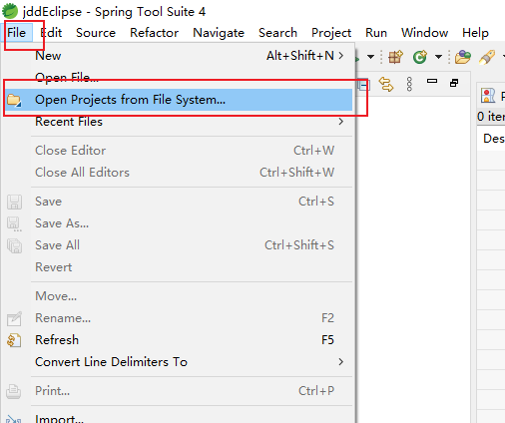Toggle Link with Editor arrows icon
Image resolution: width=505 pixels, height=423 pixels.
click(386, 84)
